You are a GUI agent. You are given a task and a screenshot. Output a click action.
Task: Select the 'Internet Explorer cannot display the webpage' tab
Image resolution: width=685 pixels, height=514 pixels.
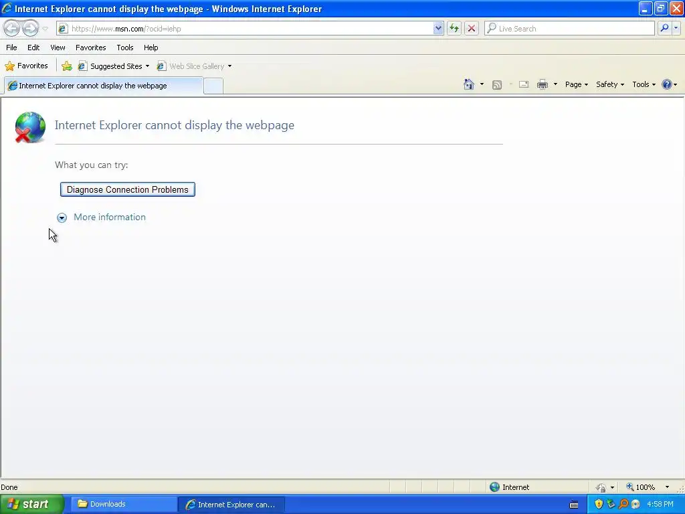point(104,86)
